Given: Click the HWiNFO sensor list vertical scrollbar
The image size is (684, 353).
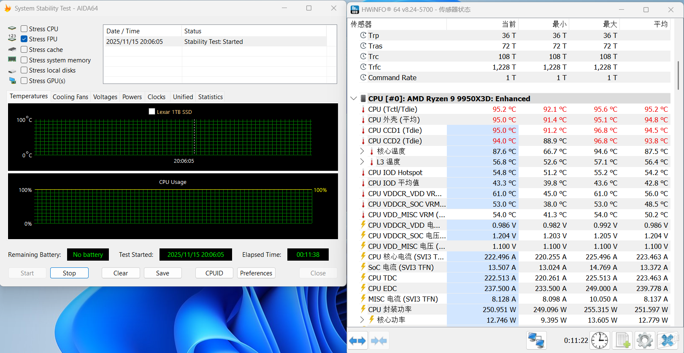Looking at the screenshot, I should click(x=678, y=76).
